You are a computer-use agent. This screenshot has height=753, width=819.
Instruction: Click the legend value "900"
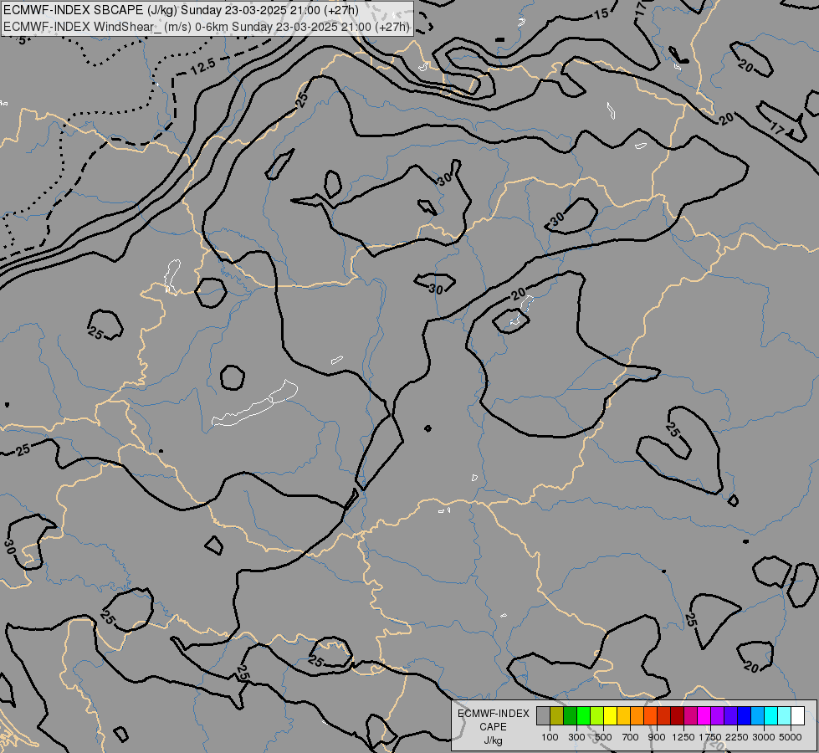(x=657, y=737)
